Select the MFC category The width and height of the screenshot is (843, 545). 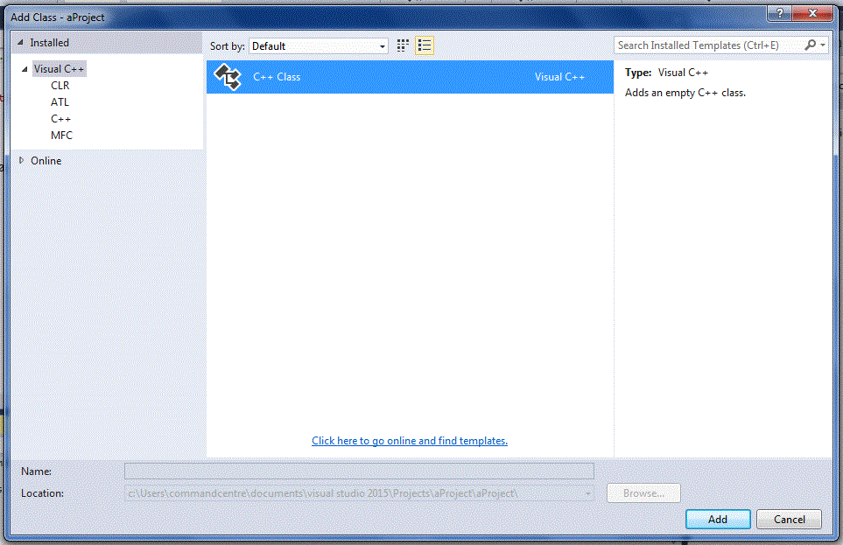61,135
